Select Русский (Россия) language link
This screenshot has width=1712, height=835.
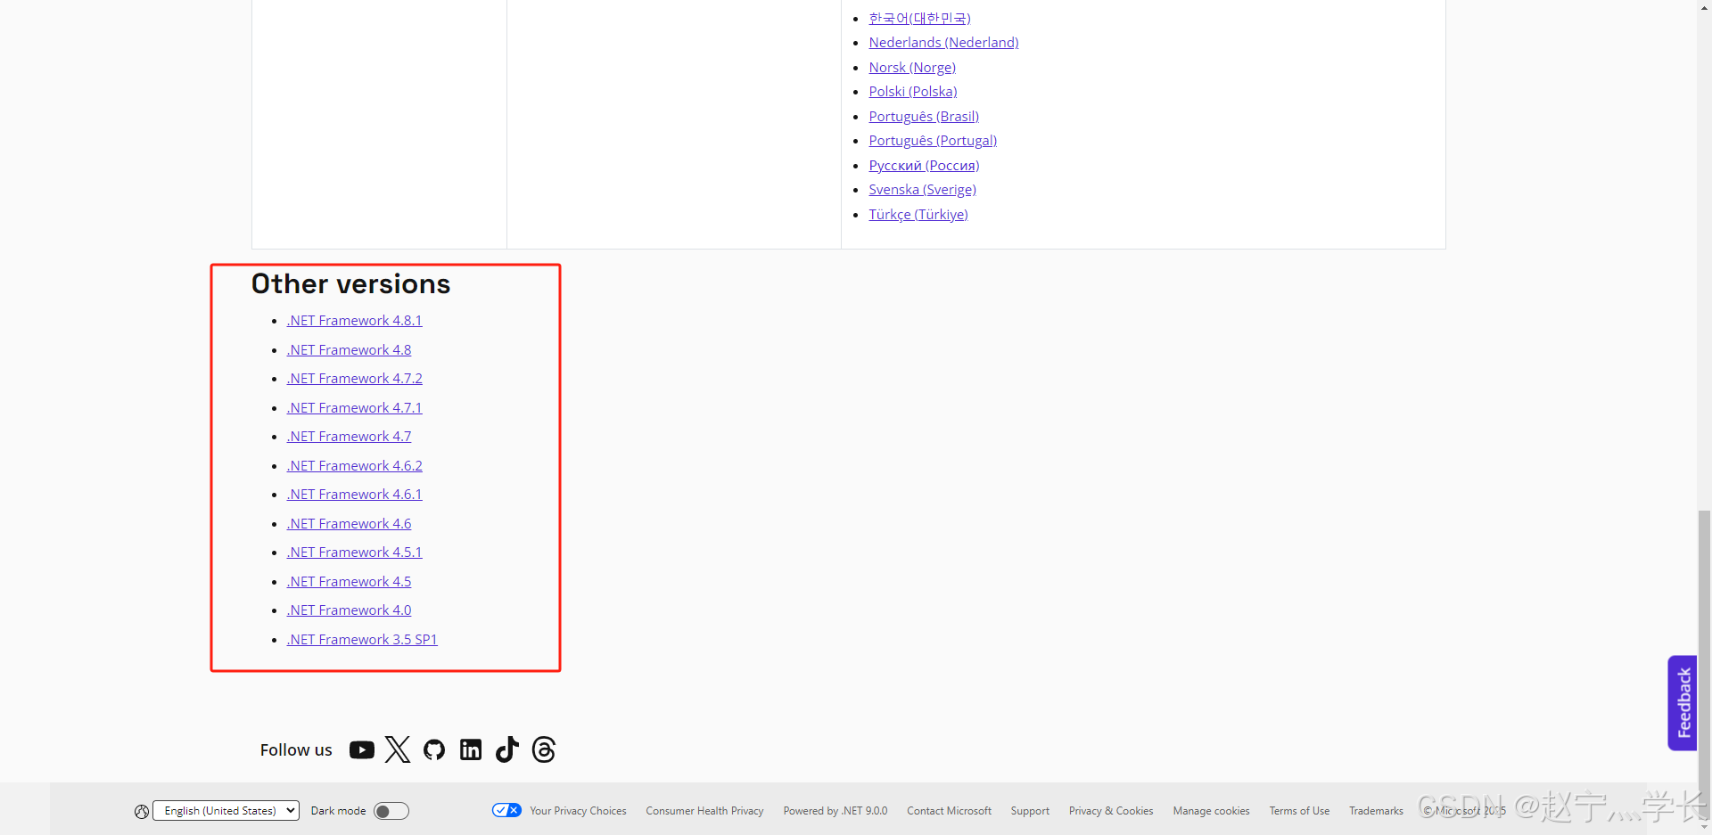(x=924, y=166)
